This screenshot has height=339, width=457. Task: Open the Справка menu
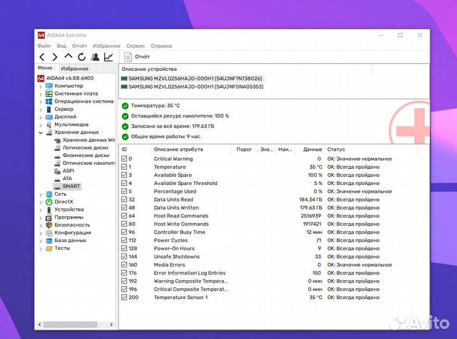[161, 46]
